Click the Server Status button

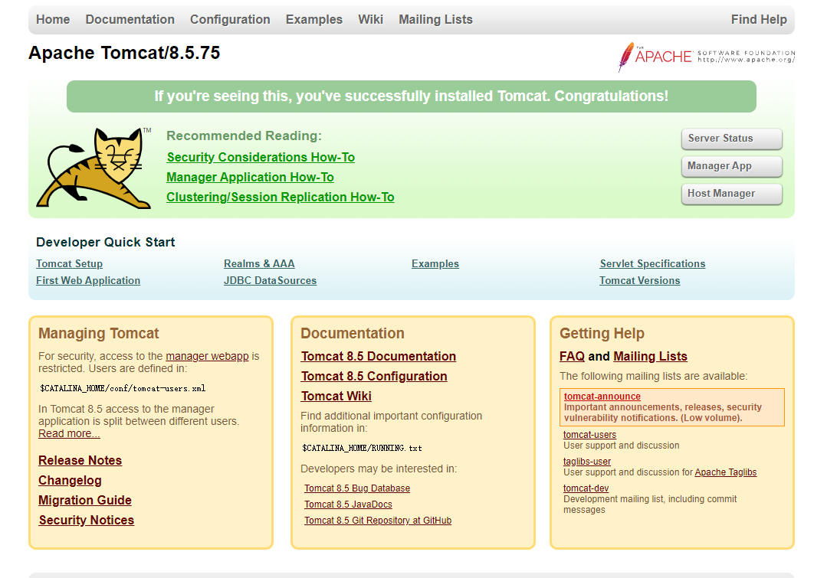(x=731, y=139)
